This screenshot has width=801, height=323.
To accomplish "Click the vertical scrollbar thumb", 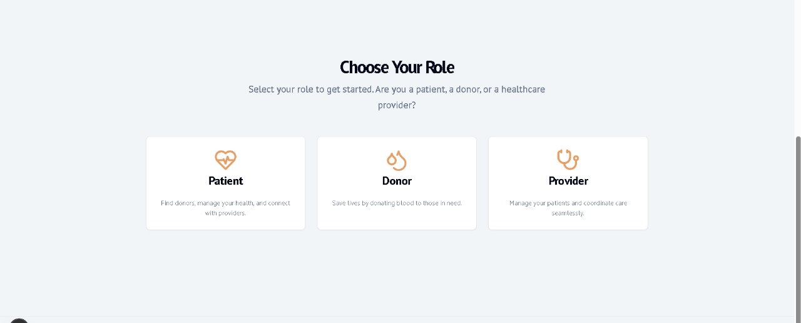I will tap(797, 225).
